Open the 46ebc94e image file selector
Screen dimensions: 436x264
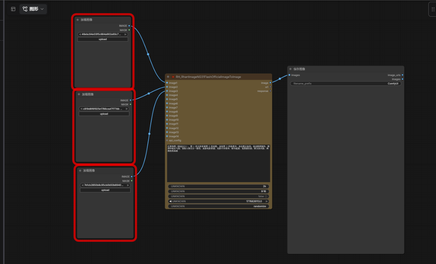(x=103, y=34)
